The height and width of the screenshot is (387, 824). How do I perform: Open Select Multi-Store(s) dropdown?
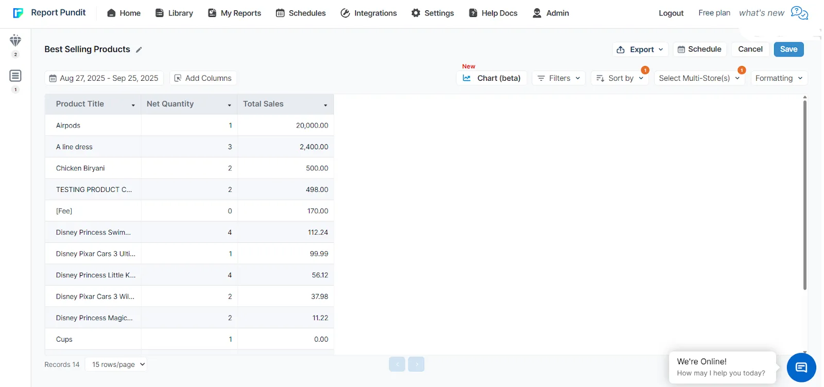pyautogui.click(x=699, y=78)
